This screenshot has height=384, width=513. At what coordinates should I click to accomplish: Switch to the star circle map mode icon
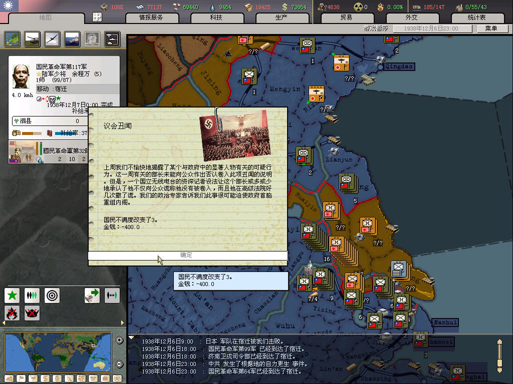(117, 378)
